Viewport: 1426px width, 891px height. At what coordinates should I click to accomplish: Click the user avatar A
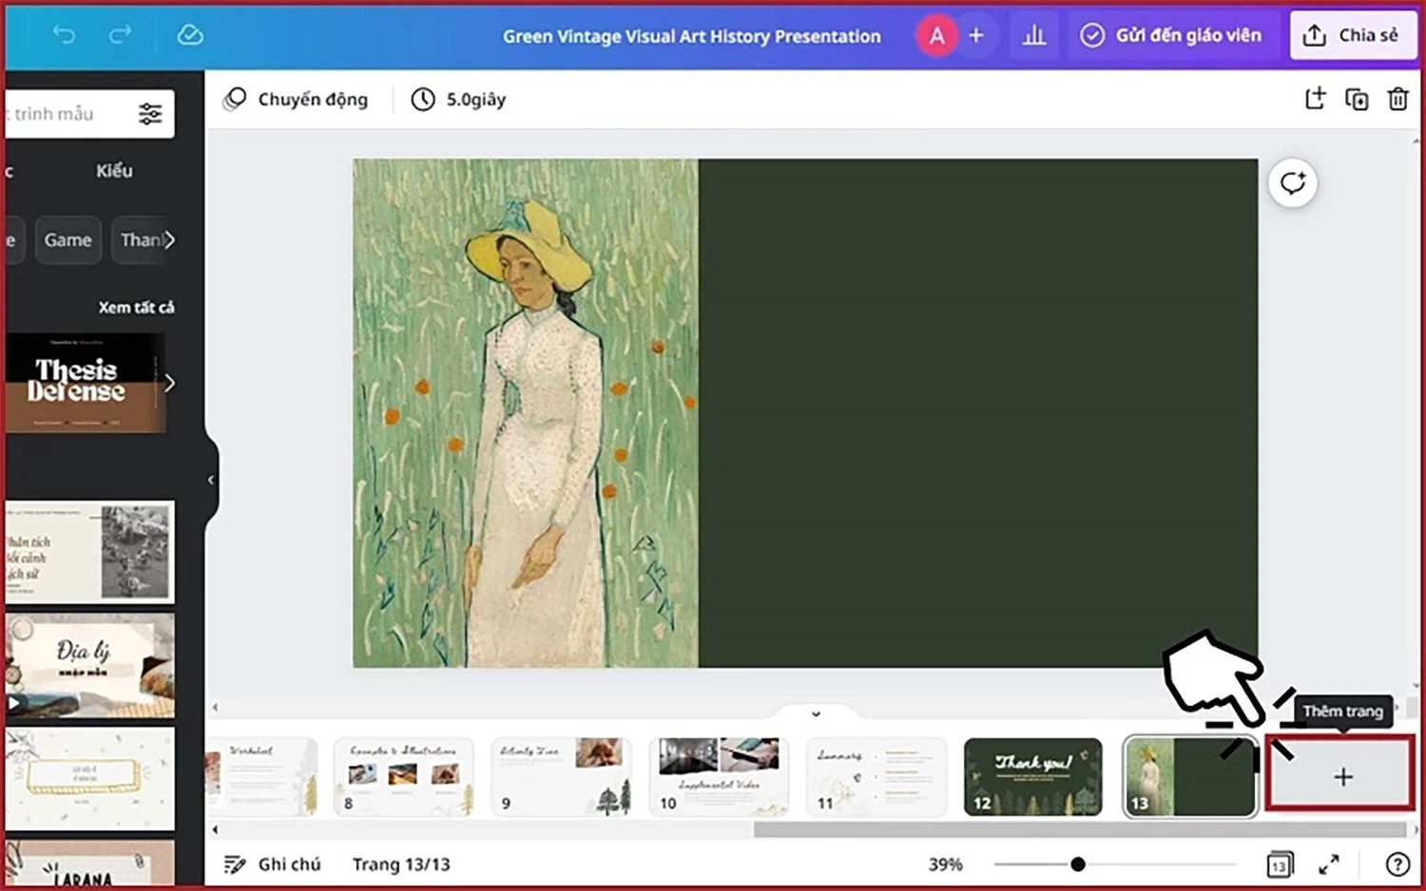936,36
